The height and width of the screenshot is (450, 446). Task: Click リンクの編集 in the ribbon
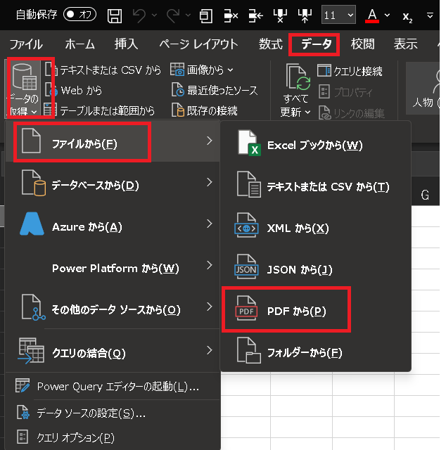tap(352, 112)
